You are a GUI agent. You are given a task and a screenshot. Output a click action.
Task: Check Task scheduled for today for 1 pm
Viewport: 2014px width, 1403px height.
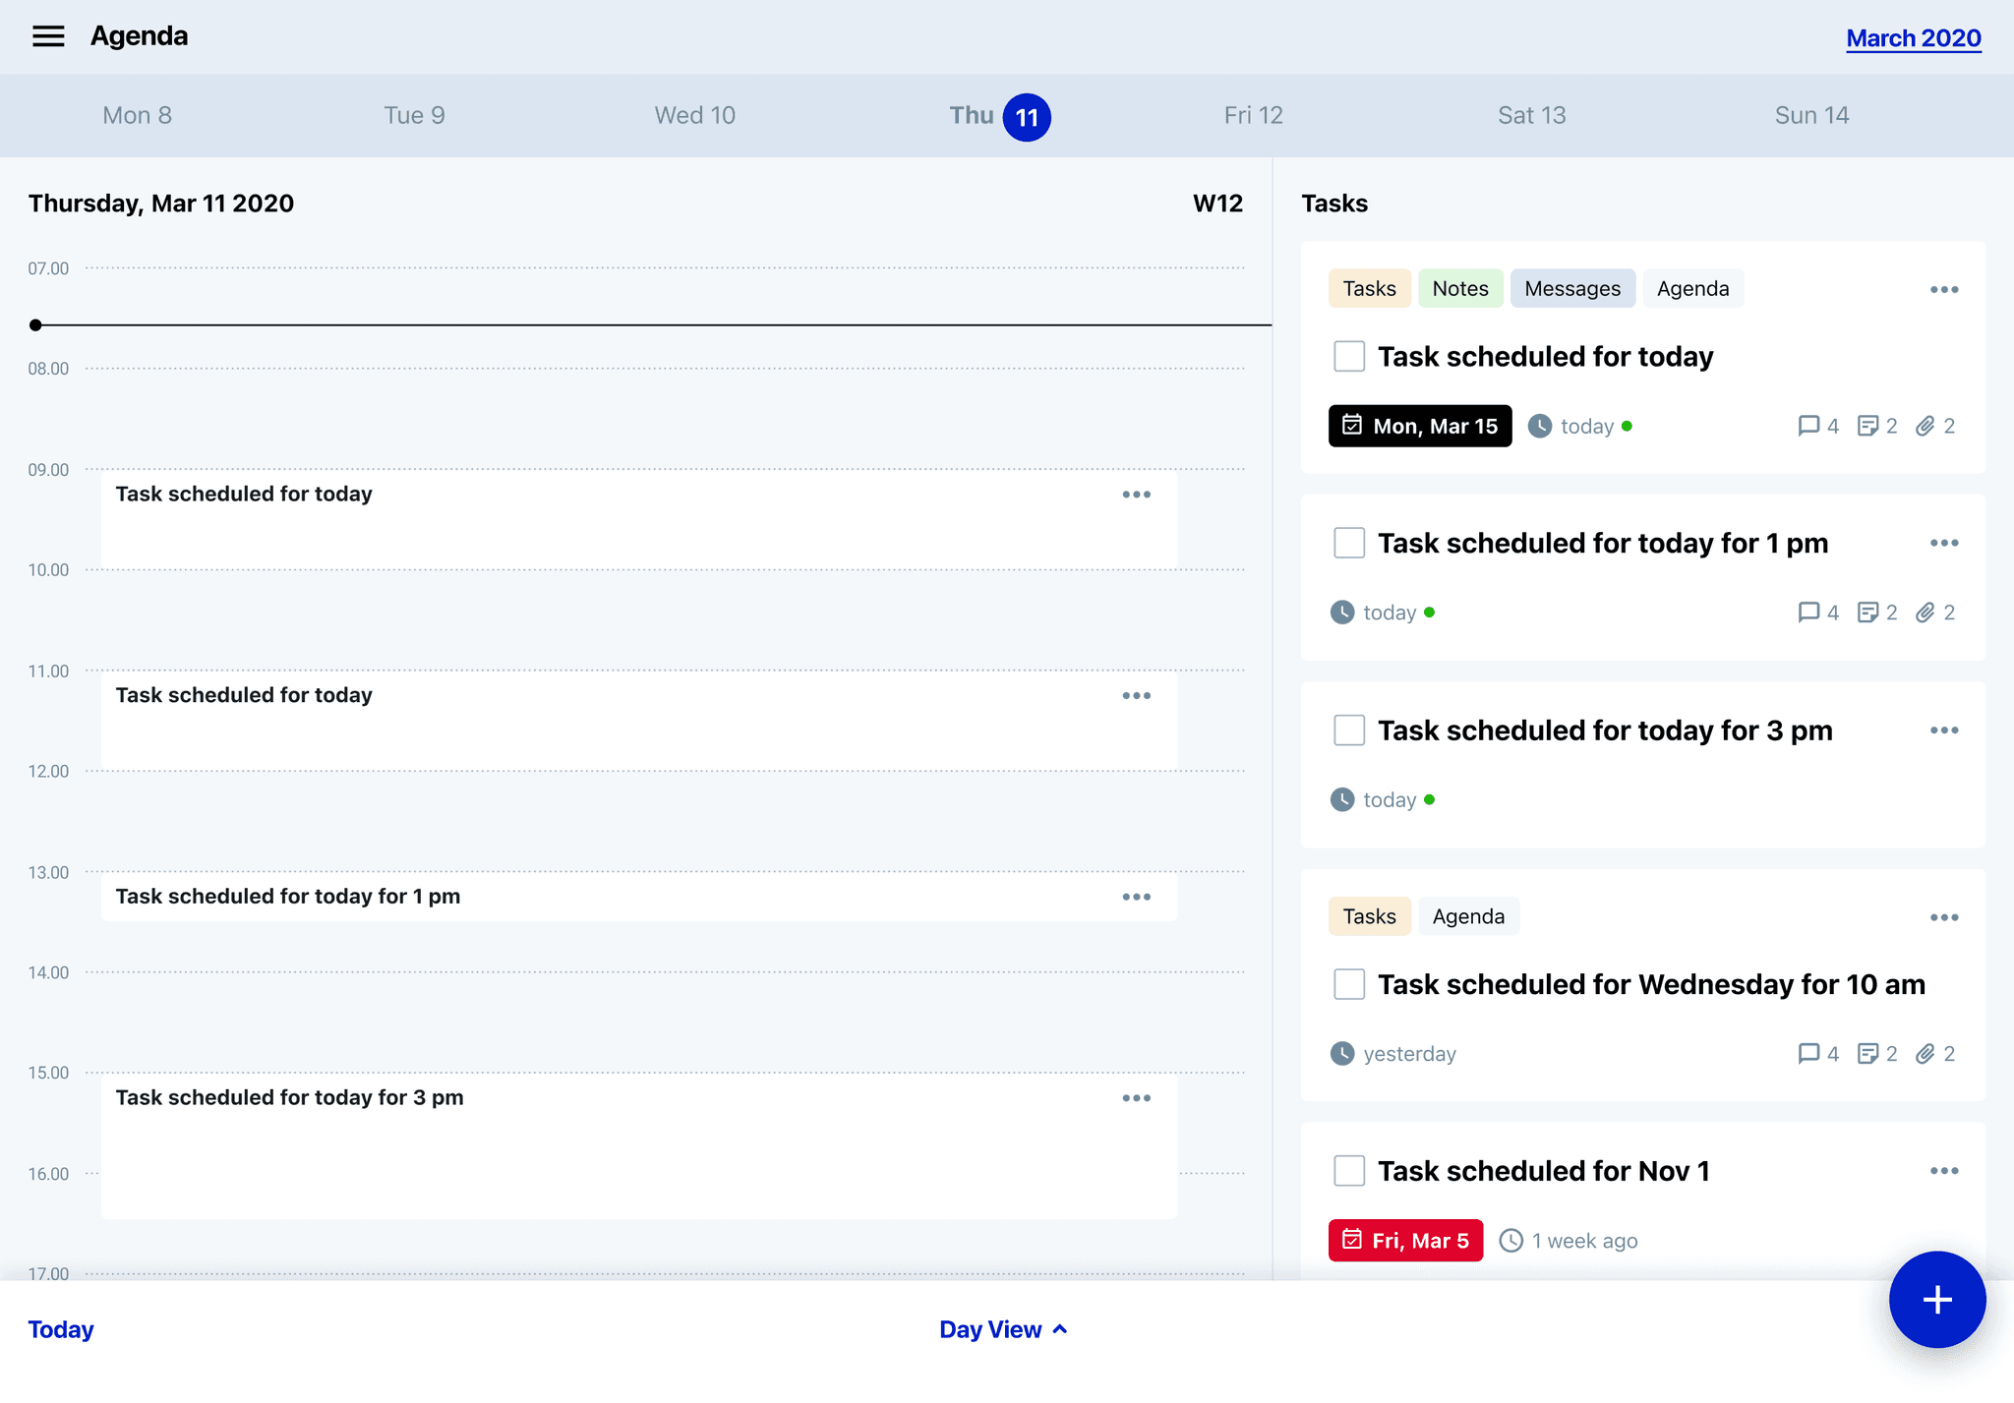[x=1348, y=543]
